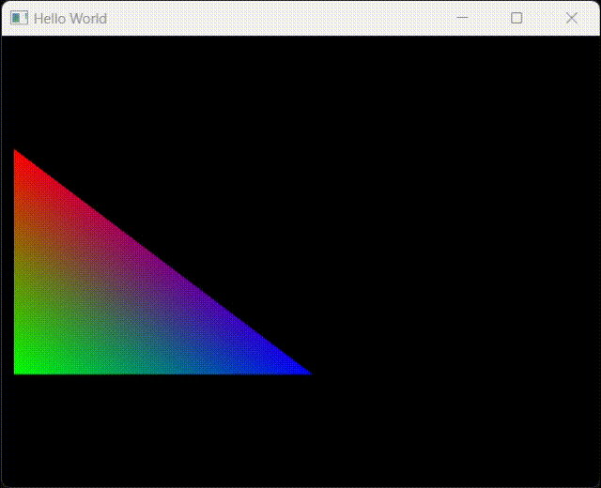Click the Hello World window app icon

[x=19, y=18]
